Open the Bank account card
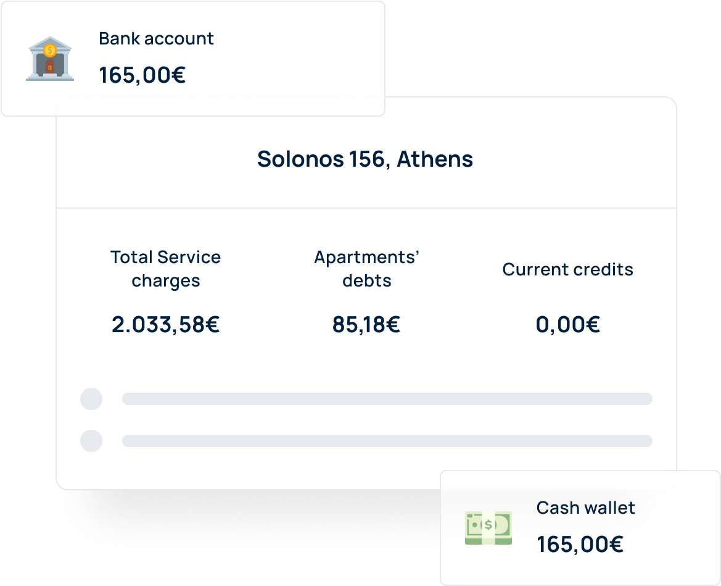The height and width of the screenshot is (586, 721). [x=192, y=59]
